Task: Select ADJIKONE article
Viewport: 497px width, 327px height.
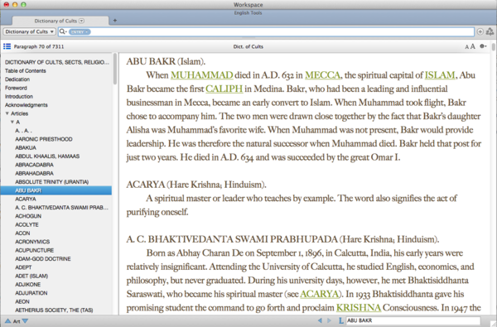Action: tap(28, 285)
